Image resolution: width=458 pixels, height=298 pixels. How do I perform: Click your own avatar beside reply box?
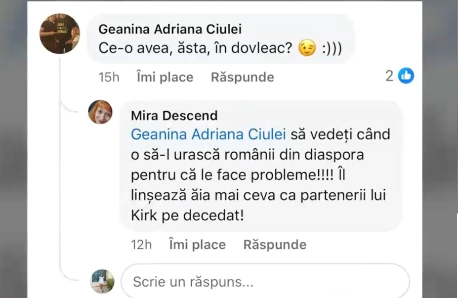102,281
